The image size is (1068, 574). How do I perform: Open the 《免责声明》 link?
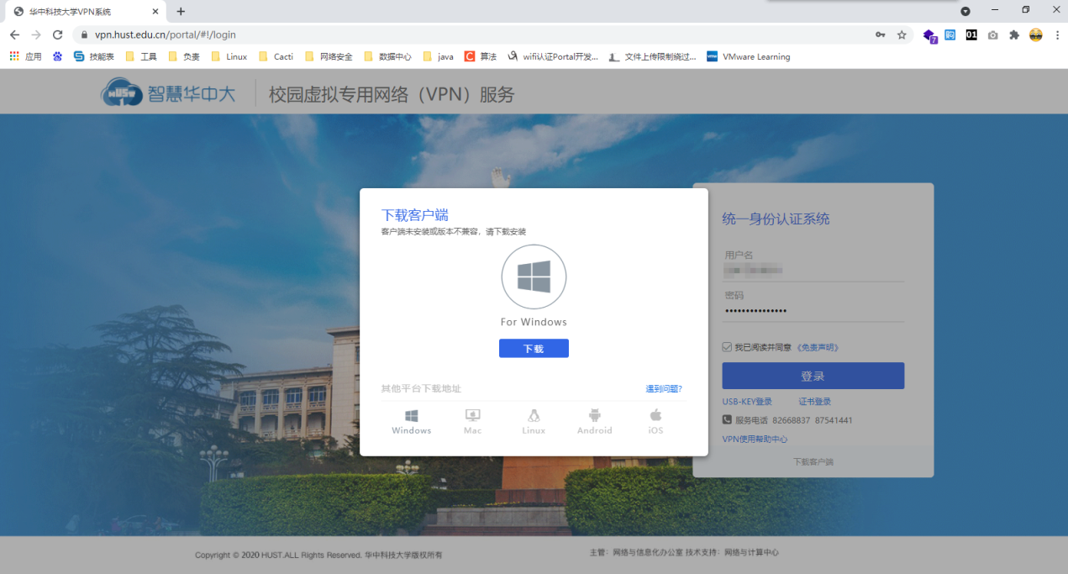[x=817, y=347]
